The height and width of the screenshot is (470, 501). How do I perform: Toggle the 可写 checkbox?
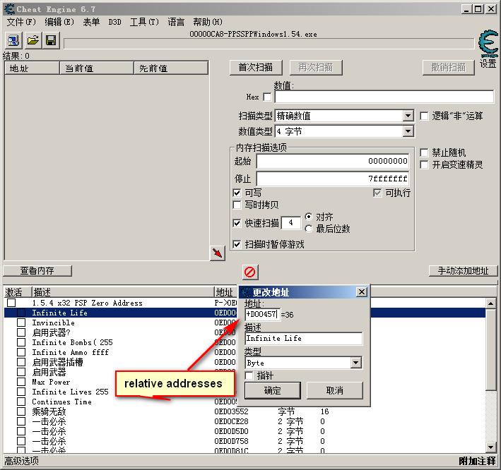tap(237, 193)
